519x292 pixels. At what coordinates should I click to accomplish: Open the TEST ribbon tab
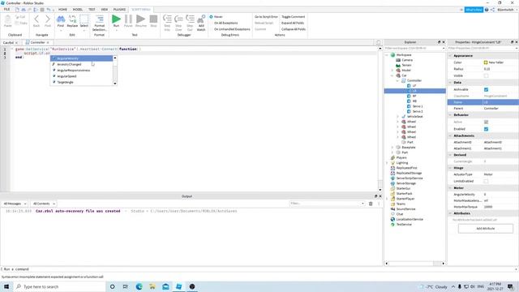point(92,9)
